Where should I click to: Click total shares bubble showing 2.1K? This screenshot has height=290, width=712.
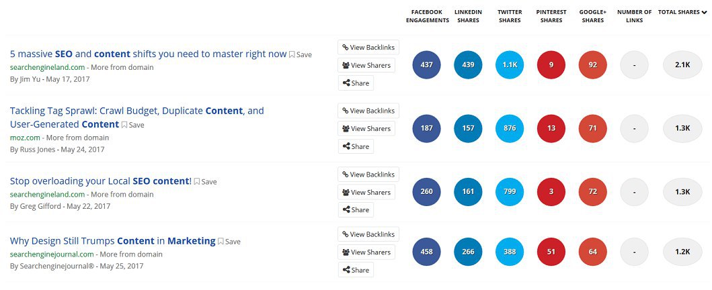pos(682,65)
